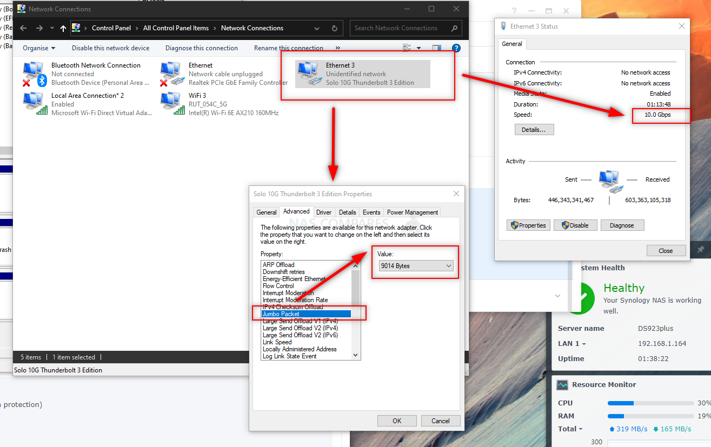Click Rename this connection
711x447 pixels.
289,48
